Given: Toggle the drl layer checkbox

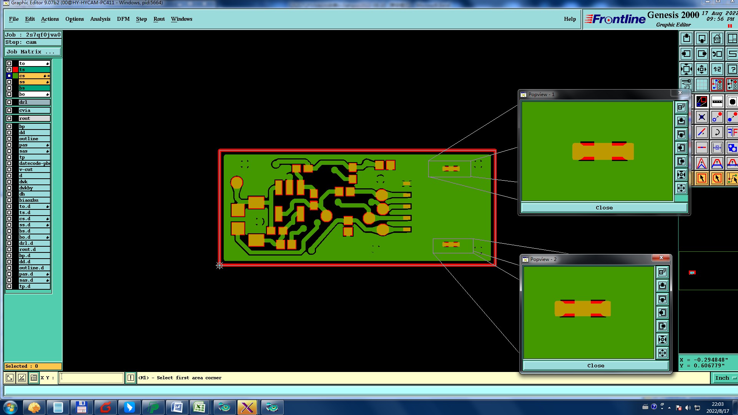Looking at the screenshot, I should click(9, 102).
